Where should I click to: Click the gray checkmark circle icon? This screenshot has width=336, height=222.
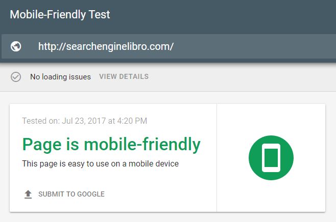pos(16,77)
